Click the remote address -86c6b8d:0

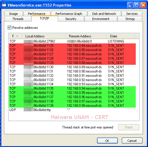(84, 41)
